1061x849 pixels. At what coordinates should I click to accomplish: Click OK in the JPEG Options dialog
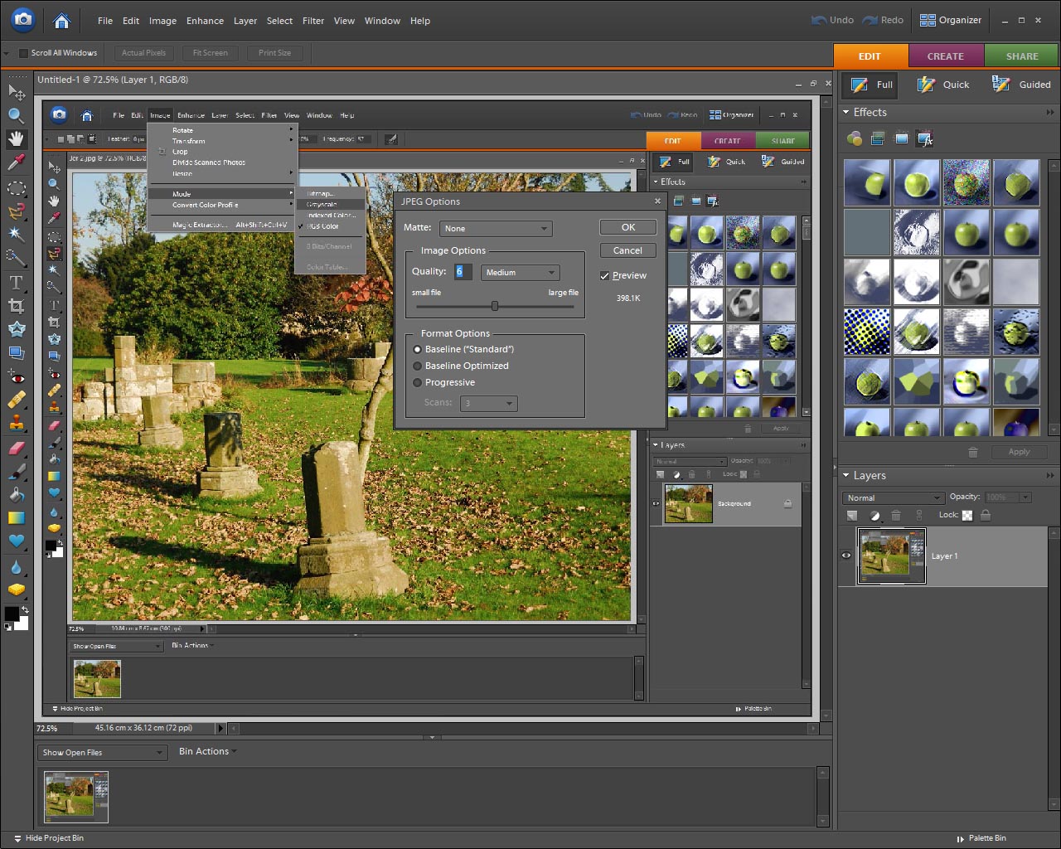click(628, 227)
